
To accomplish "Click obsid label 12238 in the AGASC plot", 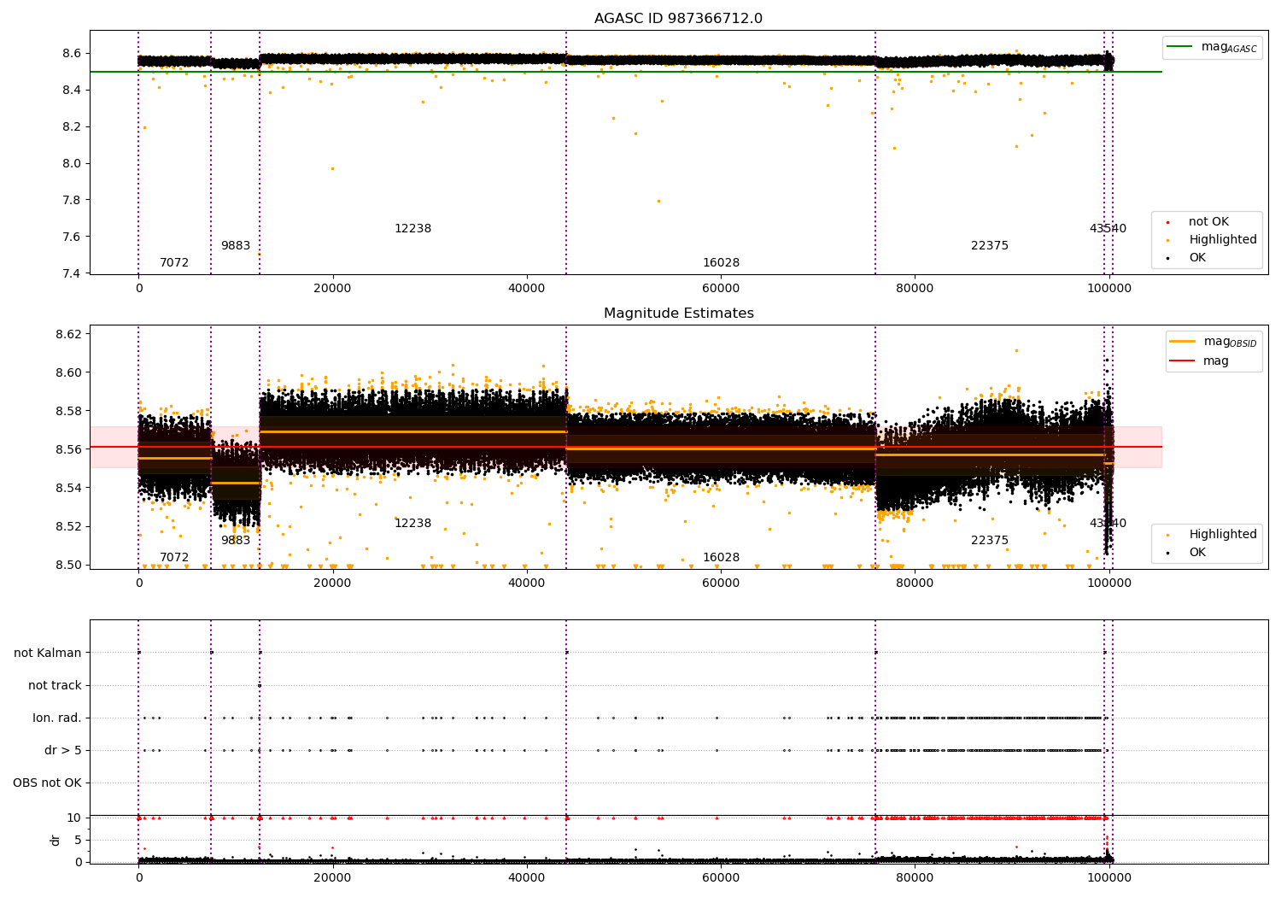I will [412, 229].
